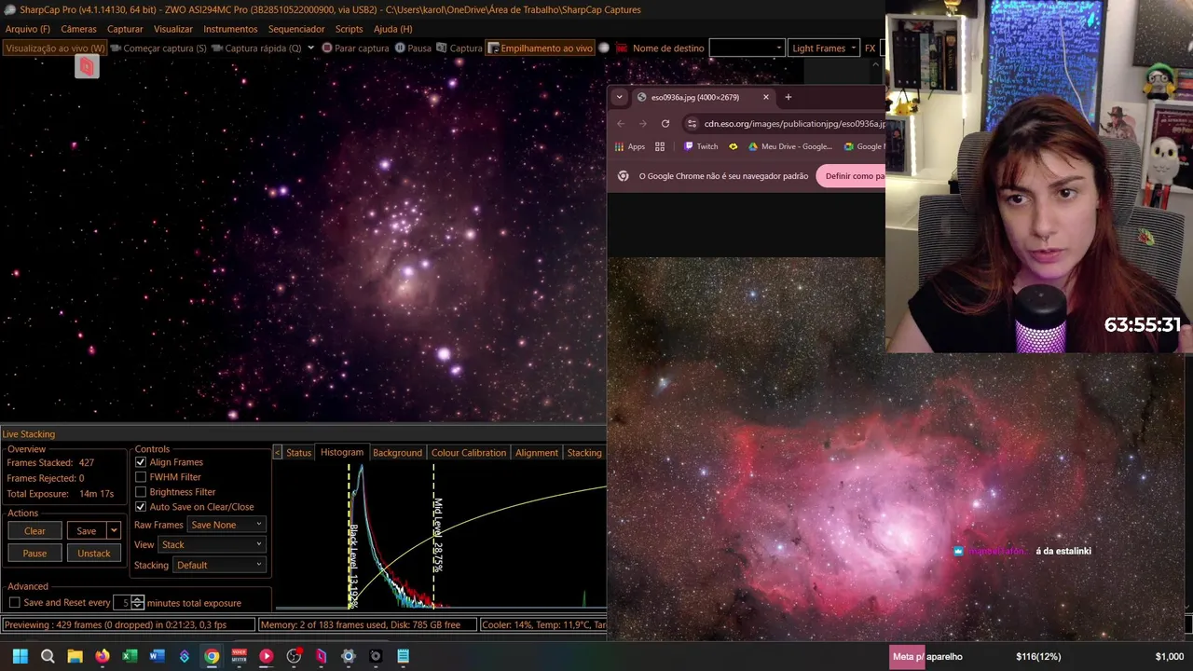Toggle Empilhamento ao vivo live stacking
This screenshot has width=1193, height=671.
tap(540, 48)
